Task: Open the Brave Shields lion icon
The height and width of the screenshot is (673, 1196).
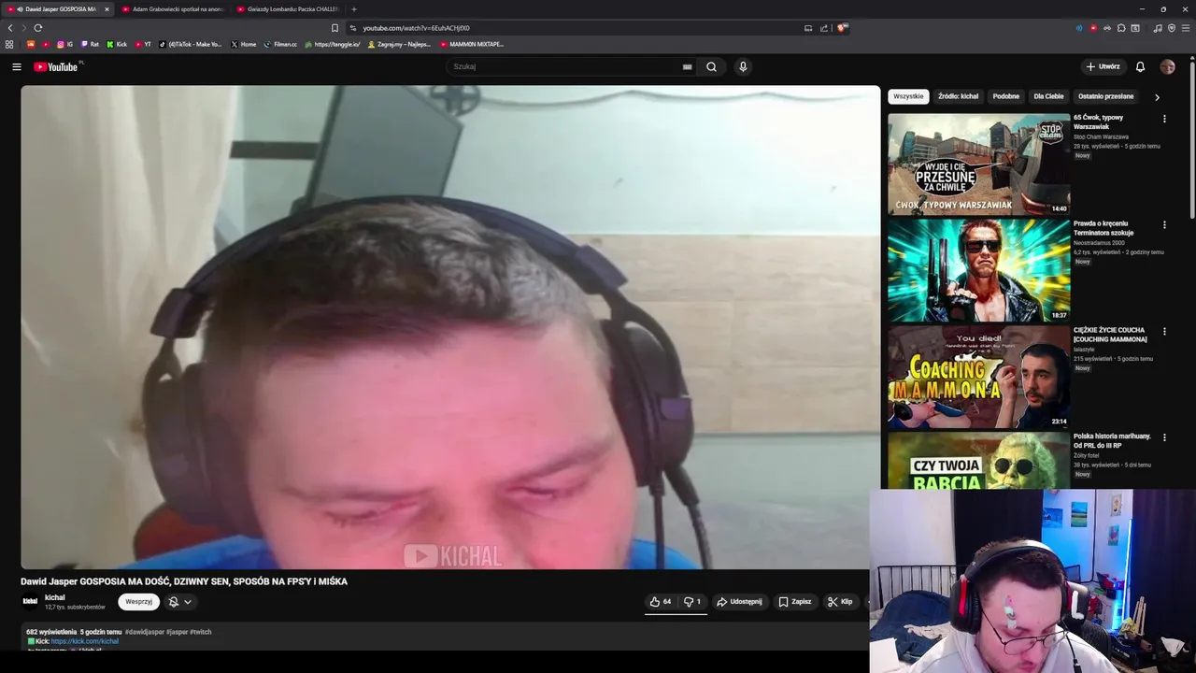Action: [x=842, y=28]
